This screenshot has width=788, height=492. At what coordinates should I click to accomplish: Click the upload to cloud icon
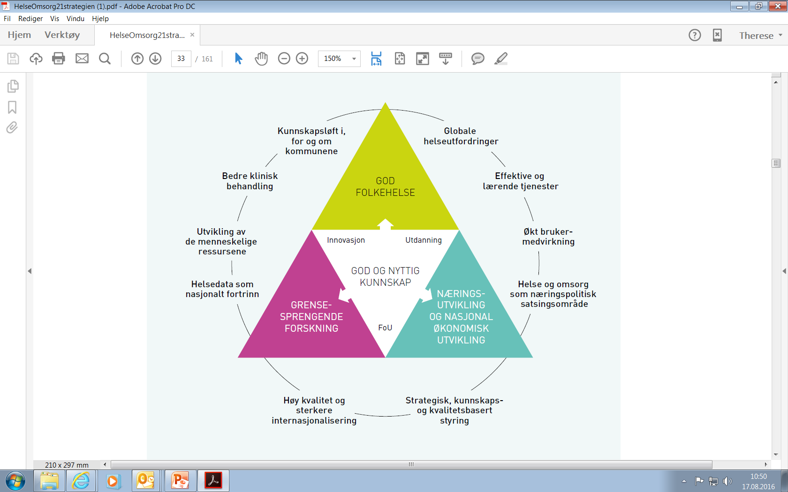(x=36, y=59)
